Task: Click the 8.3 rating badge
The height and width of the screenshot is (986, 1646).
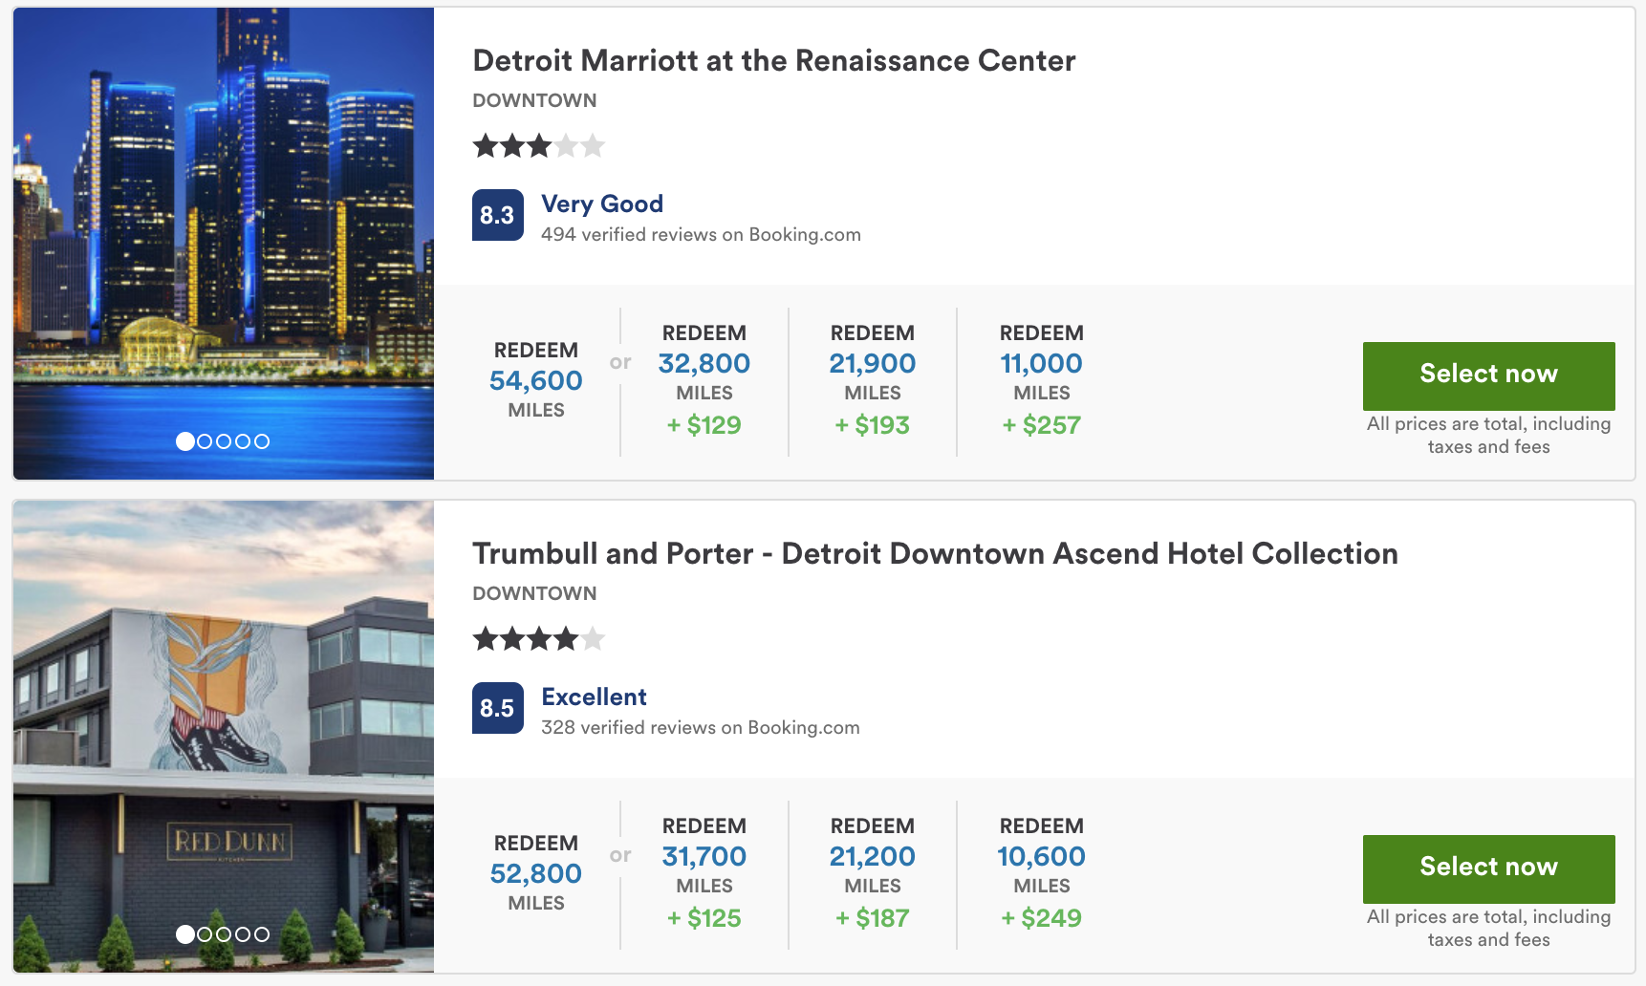Action: click(498, 215)
